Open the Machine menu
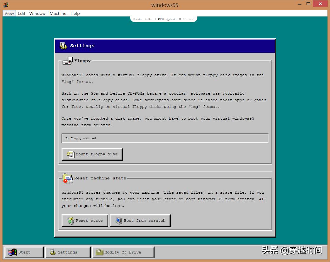The height and width of the screenshot is (262, 330). (58, 13)
